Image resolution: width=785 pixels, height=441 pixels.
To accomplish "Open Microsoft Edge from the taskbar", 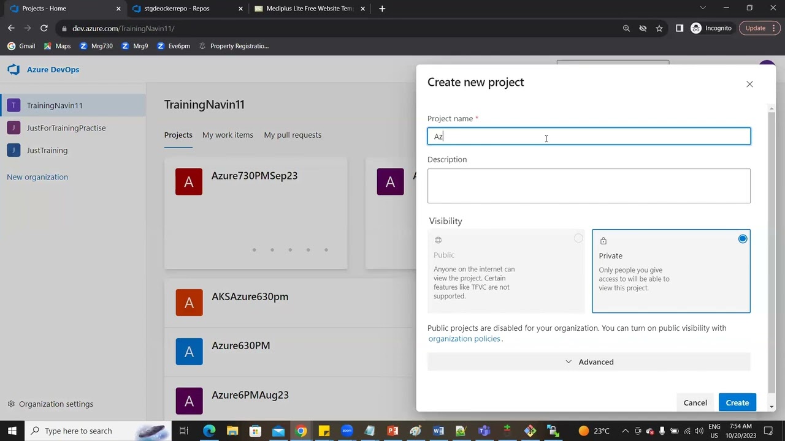I will click(x=209, y=431).
